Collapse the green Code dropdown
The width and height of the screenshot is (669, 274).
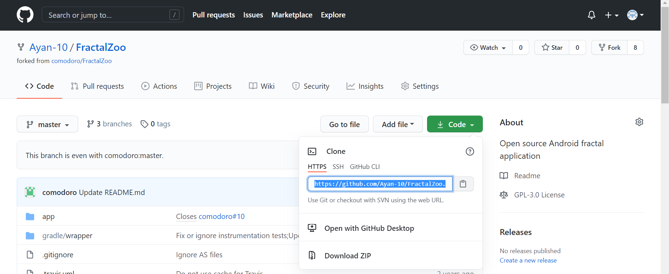[x=455, y=124]
